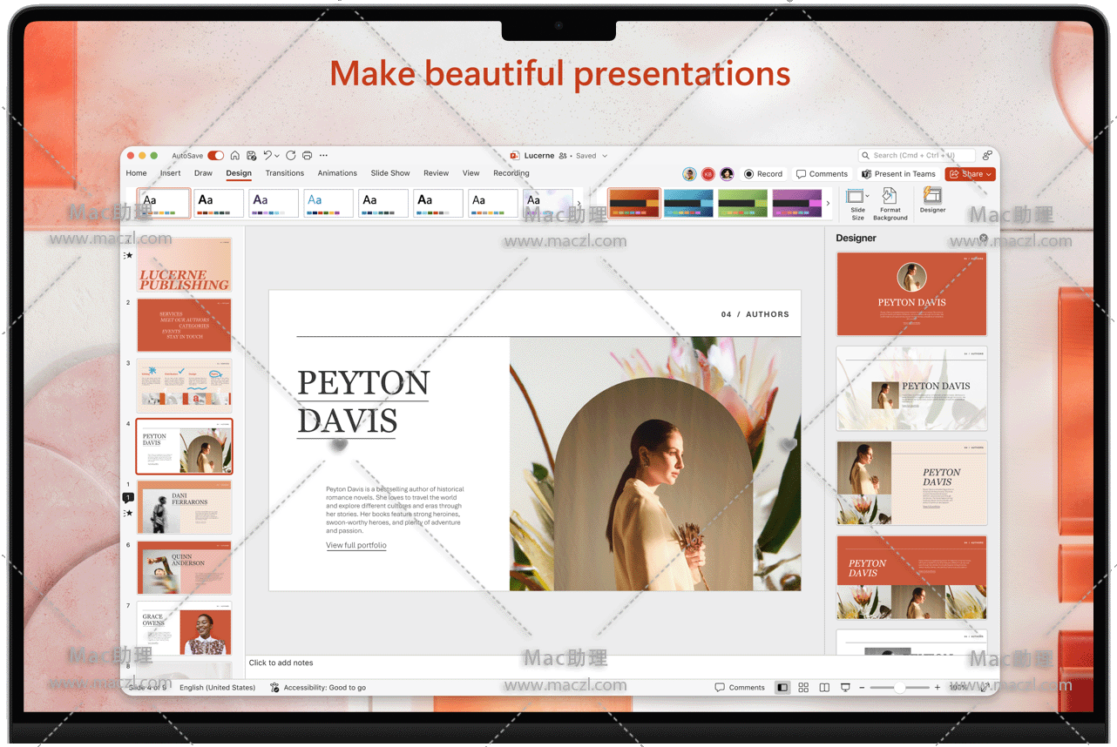Click the Save icon in title bar
This screenshot has width=1117, height=747.
point(251,156)
